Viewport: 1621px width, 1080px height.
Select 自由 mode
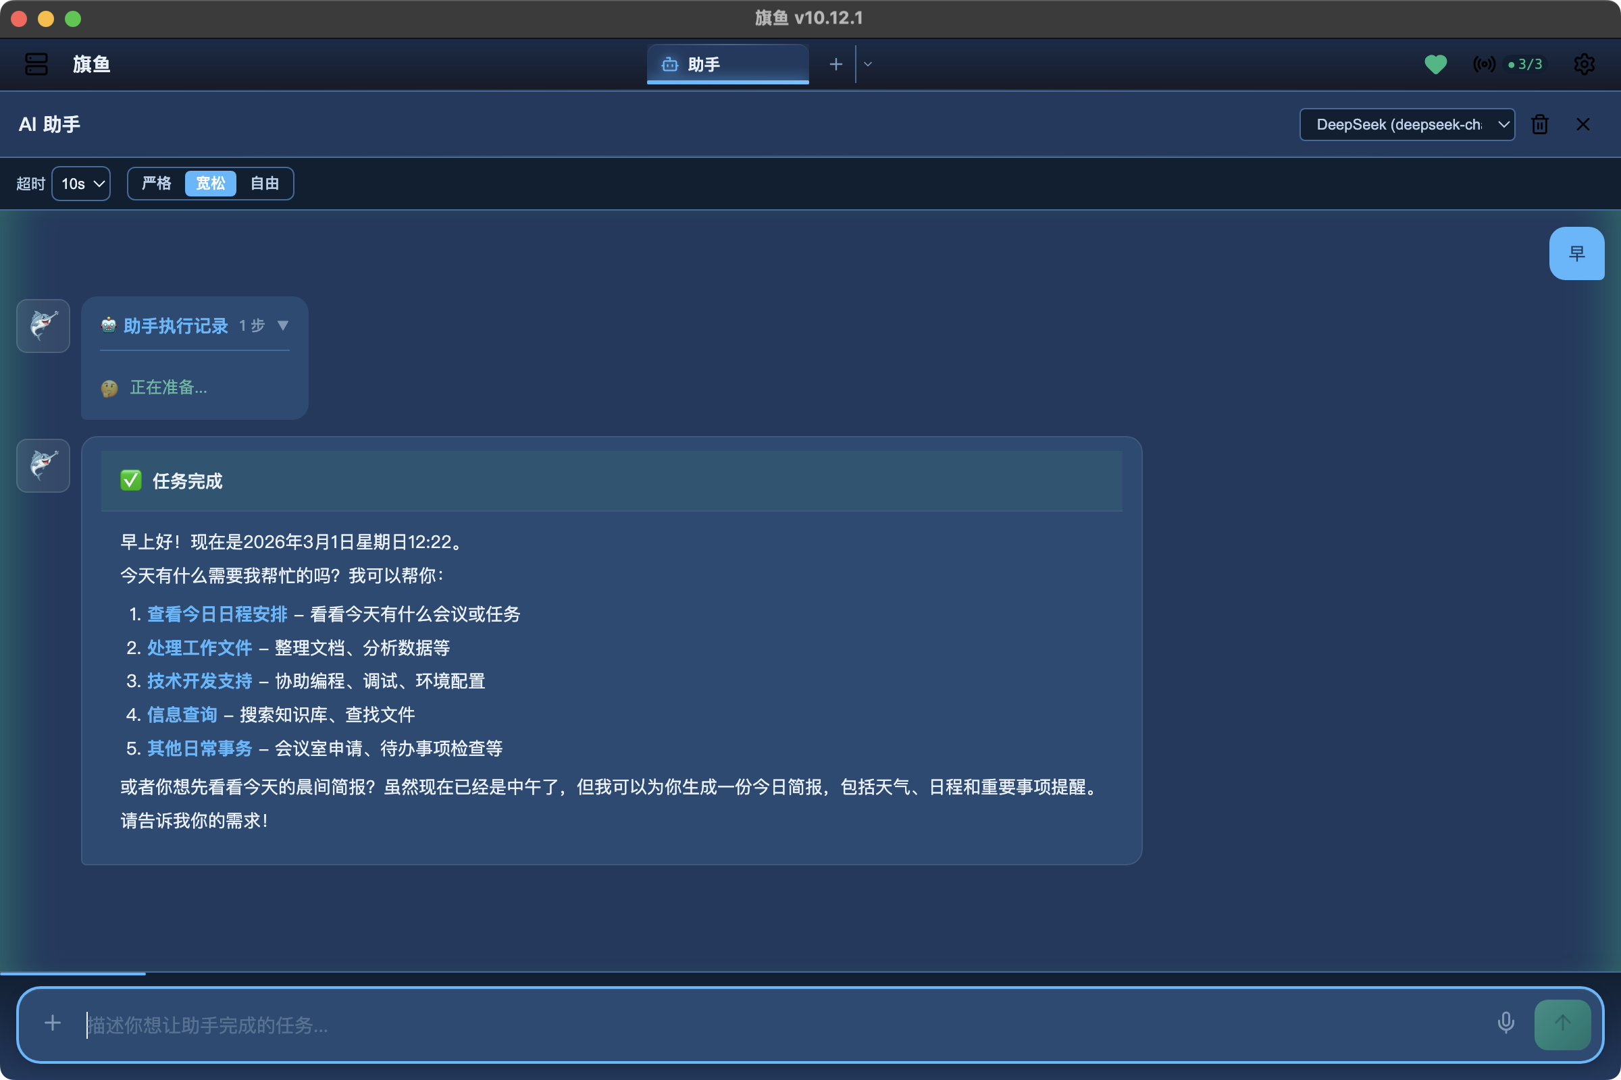click(265, 183)
